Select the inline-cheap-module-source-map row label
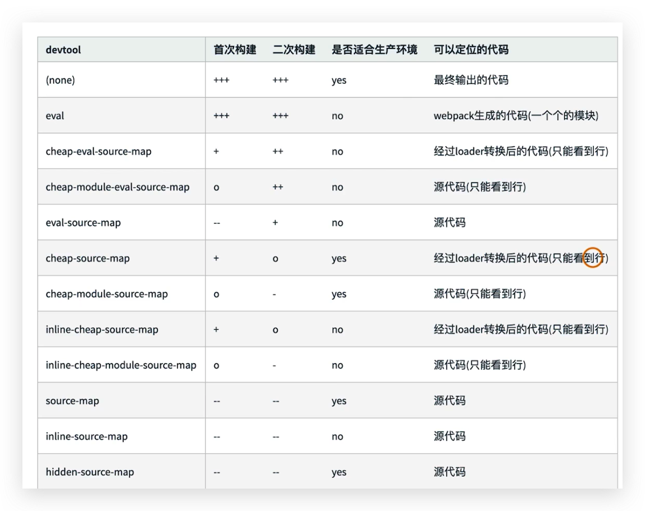 point(121,364)
